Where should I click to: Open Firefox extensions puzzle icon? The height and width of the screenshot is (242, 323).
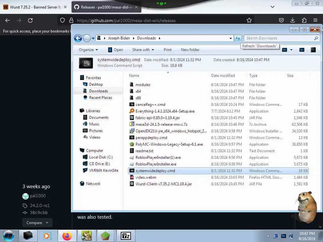click(x=304, y=20)
